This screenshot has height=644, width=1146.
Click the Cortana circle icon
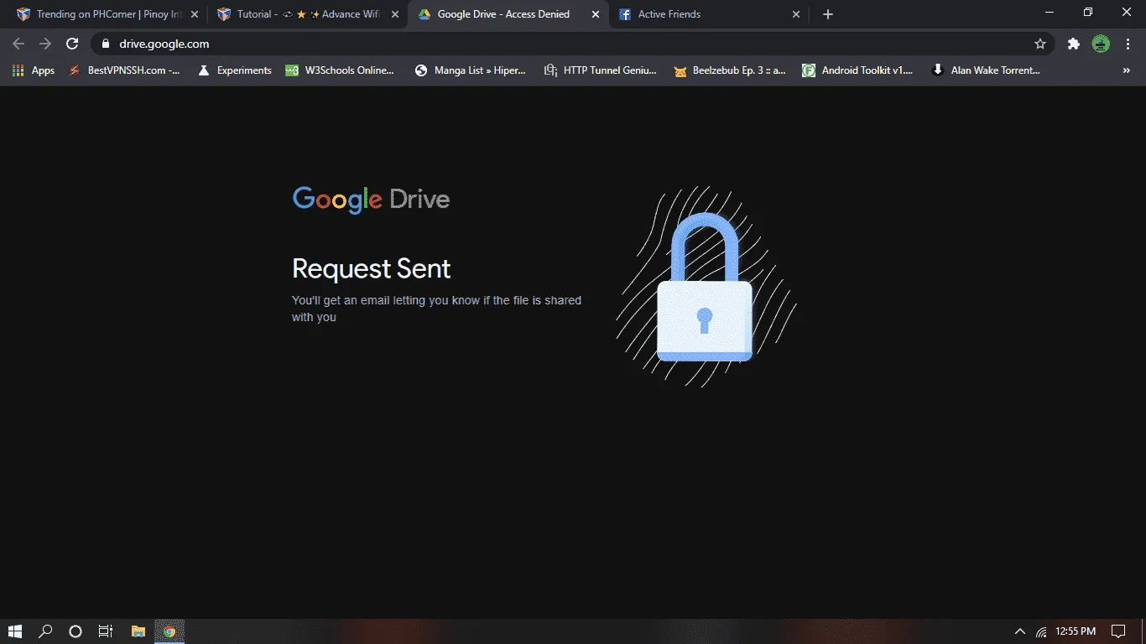[x=76, y=631]
